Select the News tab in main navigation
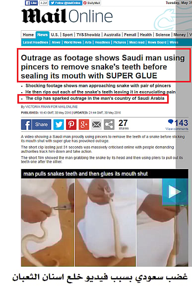 point(43,35)
